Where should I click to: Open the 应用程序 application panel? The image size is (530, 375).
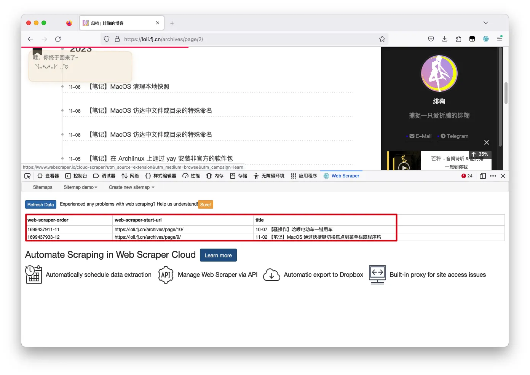pos(304,176)
